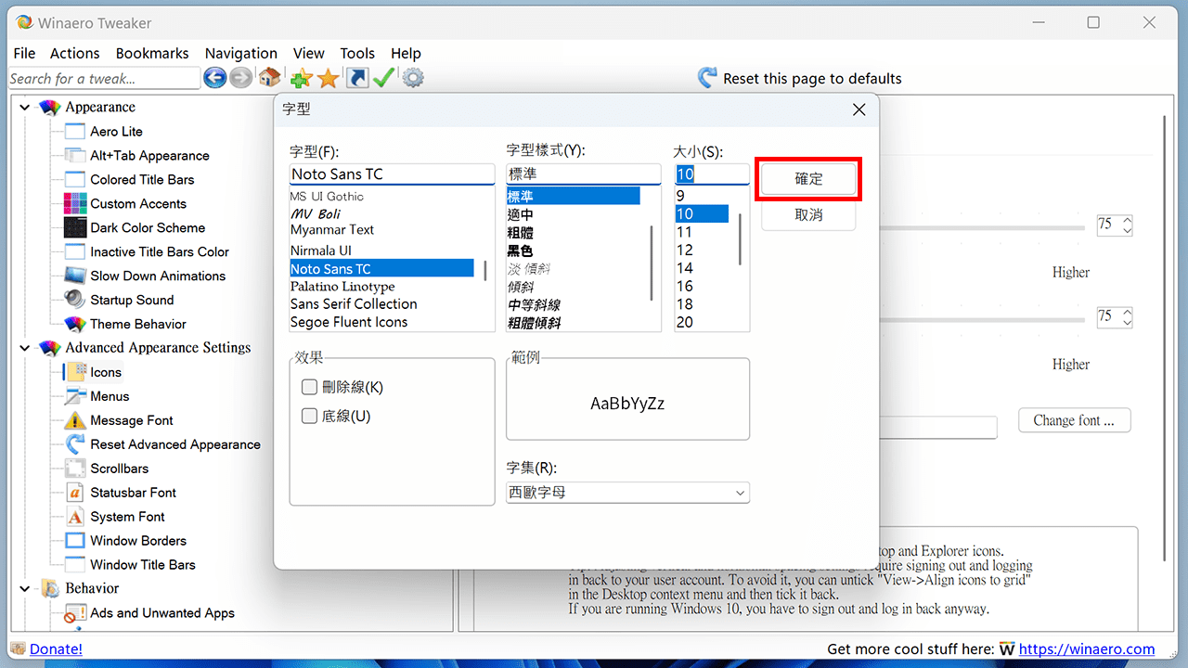Collapse the Appearance tree section
This screenshot has height=668, width=1188.
tap(24, 107)
